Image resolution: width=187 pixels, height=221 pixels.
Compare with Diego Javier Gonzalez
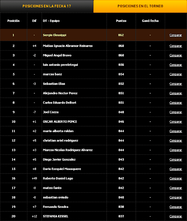coord(175,160)
